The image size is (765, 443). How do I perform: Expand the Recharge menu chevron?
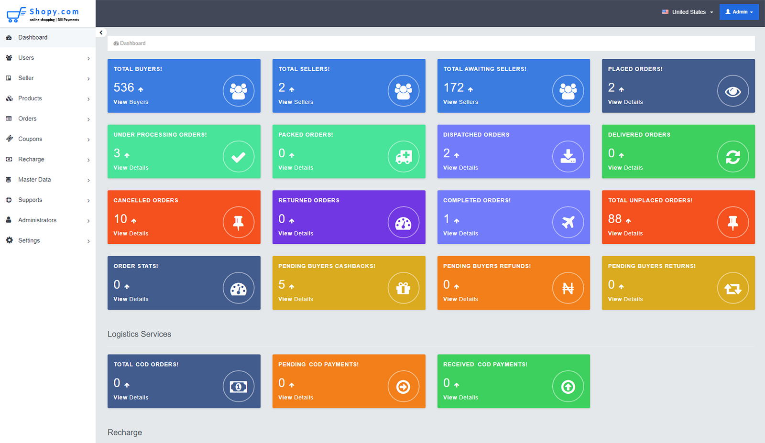88,160
